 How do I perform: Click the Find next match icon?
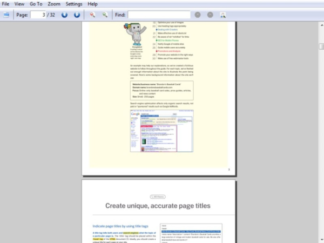pos(210,15)
